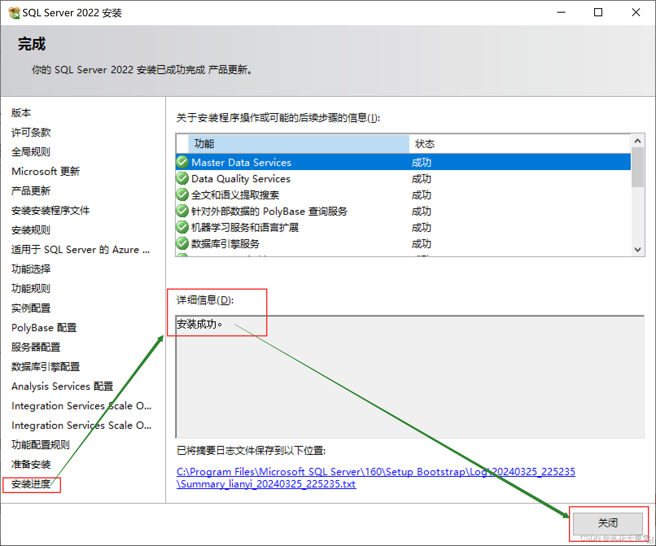Click the 产品更新 step in sidebar
Image resolution: width=656 pixels, height=546 pixels.
[31, 191]
